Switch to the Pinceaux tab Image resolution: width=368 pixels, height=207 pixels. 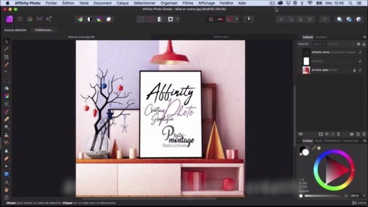click(x=321, y=37)
